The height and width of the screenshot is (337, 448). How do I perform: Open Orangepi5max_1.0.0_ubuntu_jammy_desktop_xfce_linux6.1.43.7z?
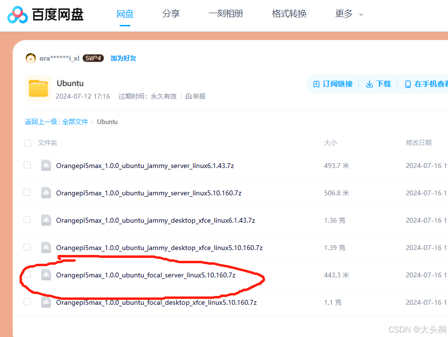tap(155, 220)
